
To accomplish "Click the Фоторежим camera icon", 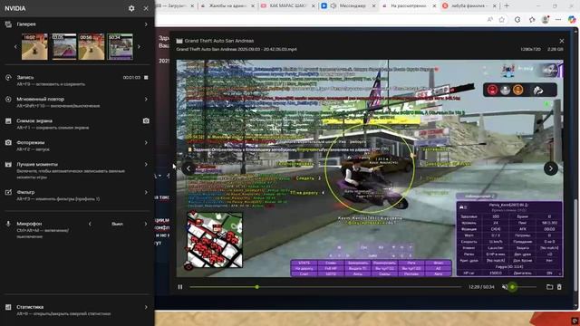I will 8,143.
